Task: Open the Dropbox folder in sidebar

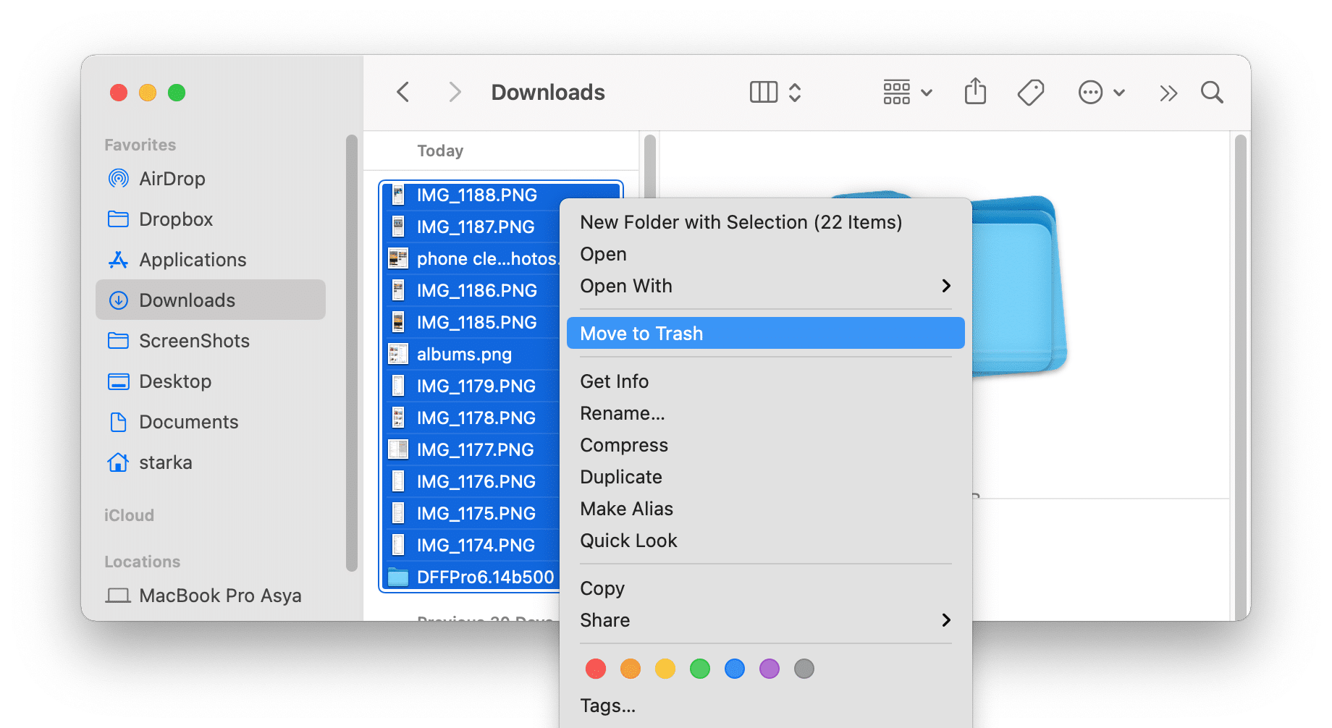Action: (x=176, y=219)
